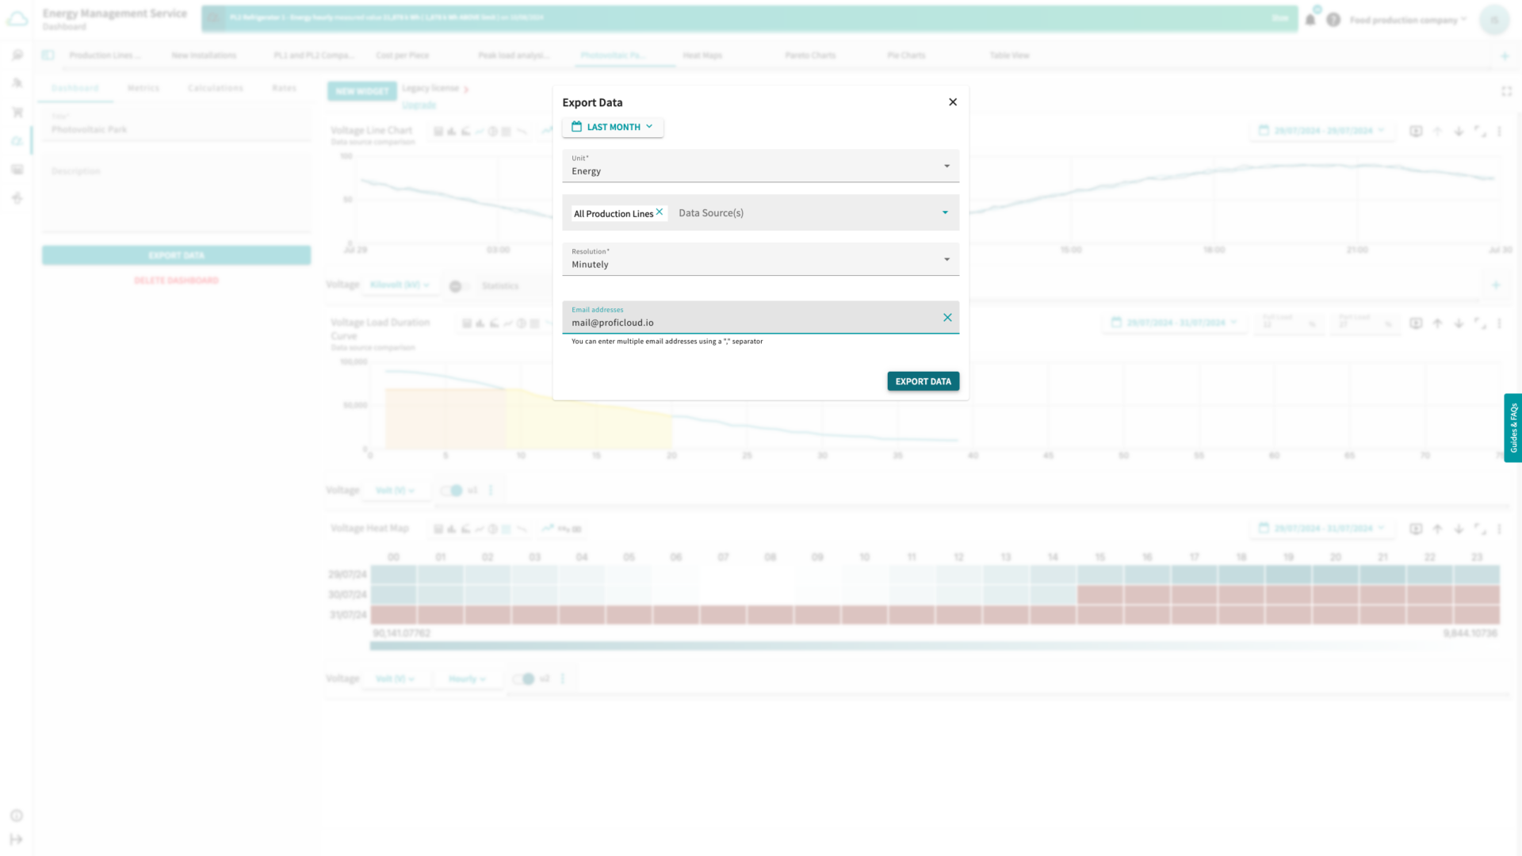The image size is (1522, 856).
Task: Select the shopping cart icon in the sidebar
Action: coord(17,112)
